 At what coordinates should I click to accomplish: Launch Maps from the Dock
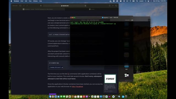[67, 97]
